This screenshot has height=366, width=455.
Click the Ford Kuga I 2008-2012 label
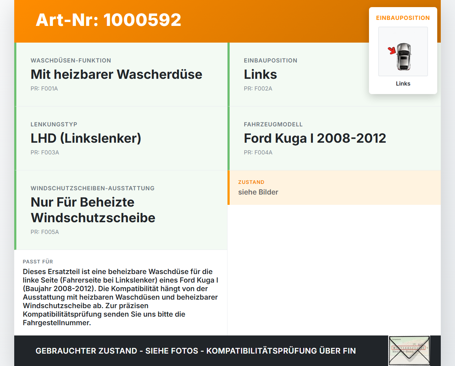[x=315, y=138]
